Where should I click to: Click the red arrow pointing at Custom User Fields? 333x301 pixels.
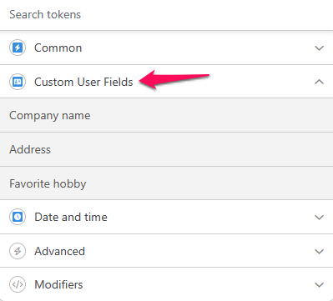point(174,79)
